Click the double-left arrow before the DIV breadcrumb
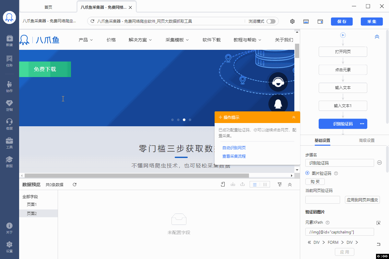Screen dimensions: 389x259 tap(309, 242)
